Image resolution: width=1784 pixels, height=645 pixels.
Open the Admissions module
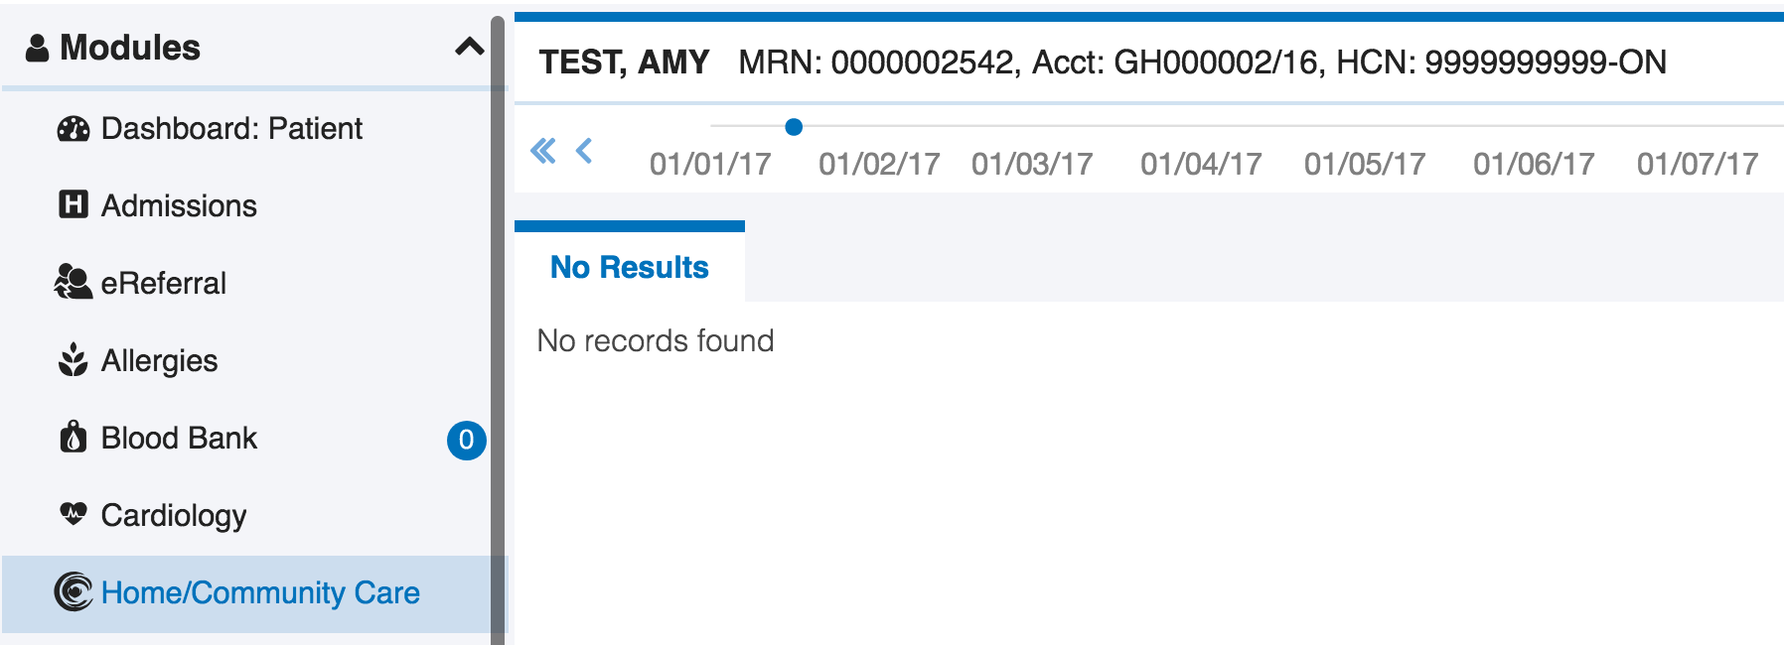pyautogui.click(x=179, y=205)
